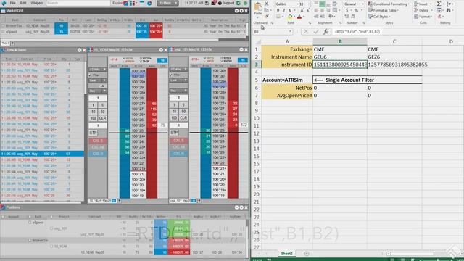Click the Find & Select binoculars icon

click(x=449, y=10)
